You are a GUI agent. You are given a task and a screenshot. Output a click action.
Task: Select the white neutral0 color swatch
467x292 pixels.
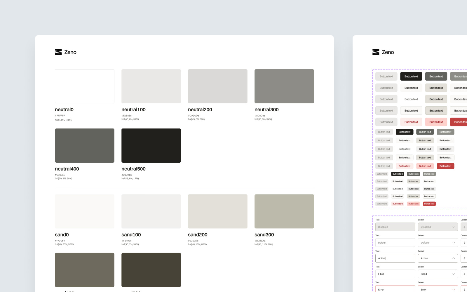pos(85,86)
